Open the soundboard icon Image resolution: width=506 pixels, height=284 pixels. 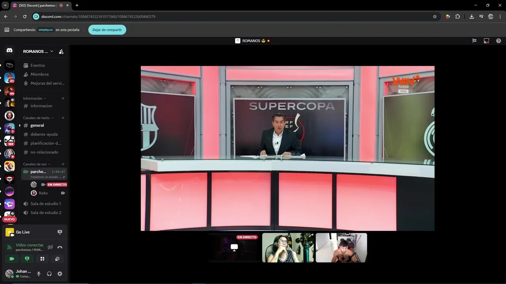[x=57, y=259]
